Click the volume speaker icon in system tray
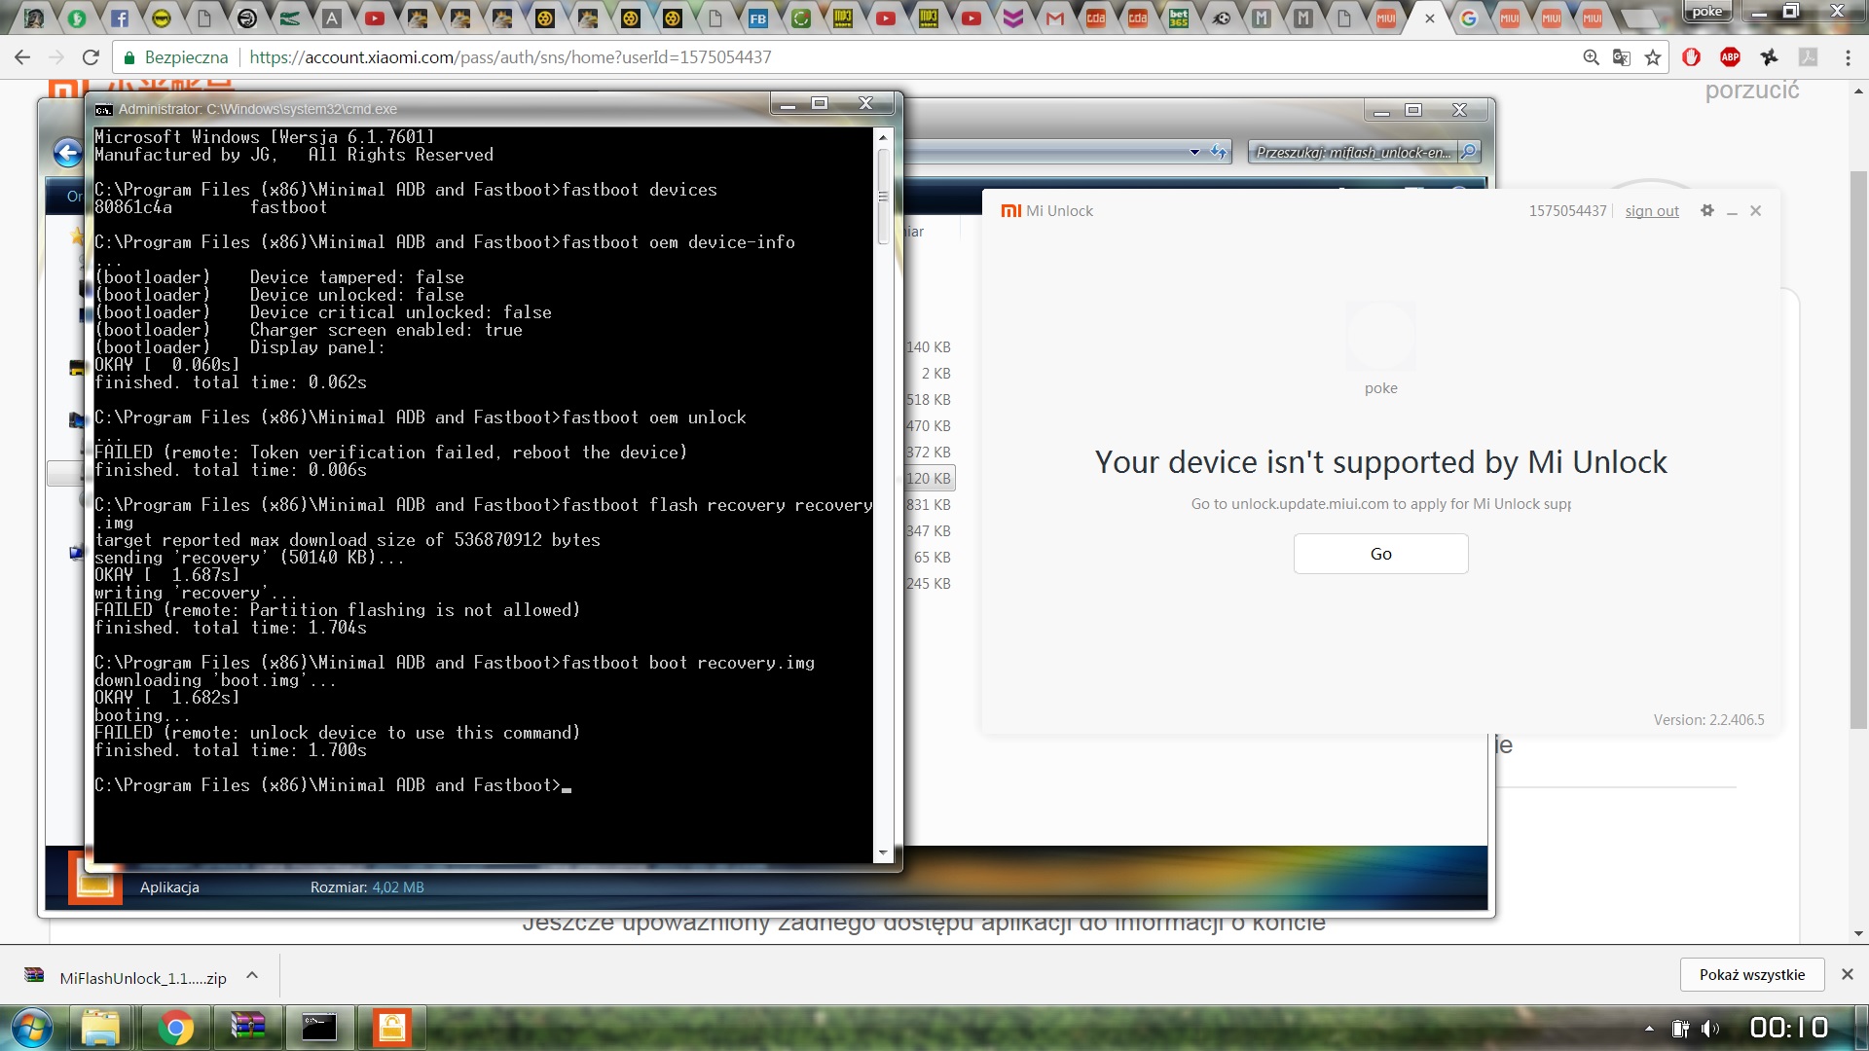This screenshot has height=1051, width=1869. coord(1709,1029)
